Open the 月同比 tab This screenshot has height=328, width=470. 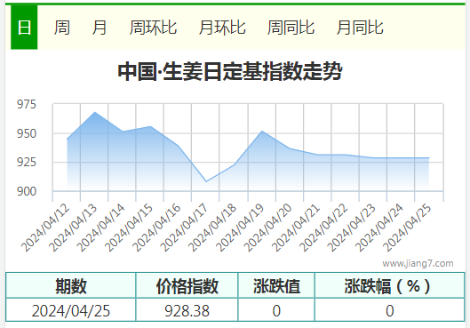(360, 28)
